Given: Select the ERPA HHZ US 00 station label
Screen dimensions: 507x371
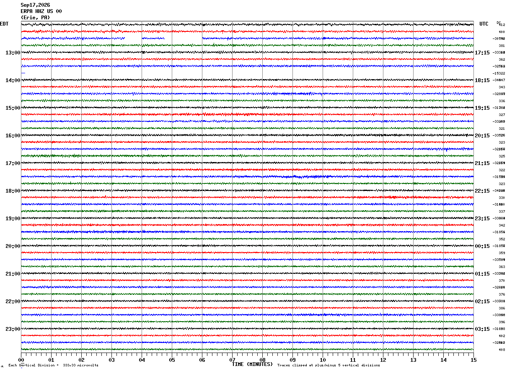Looking at the screenshot, I should pos(41,11).
